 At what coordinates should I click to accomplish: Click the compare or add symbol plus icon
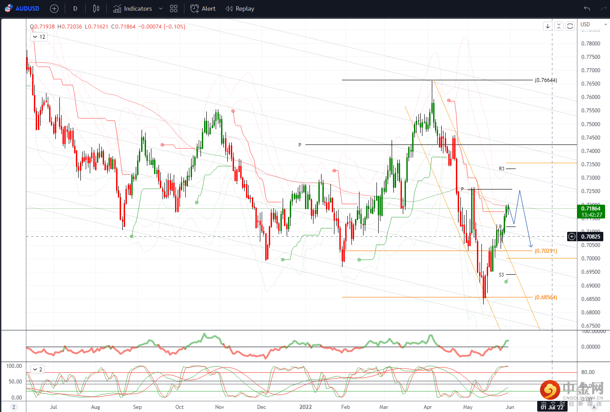54,8
